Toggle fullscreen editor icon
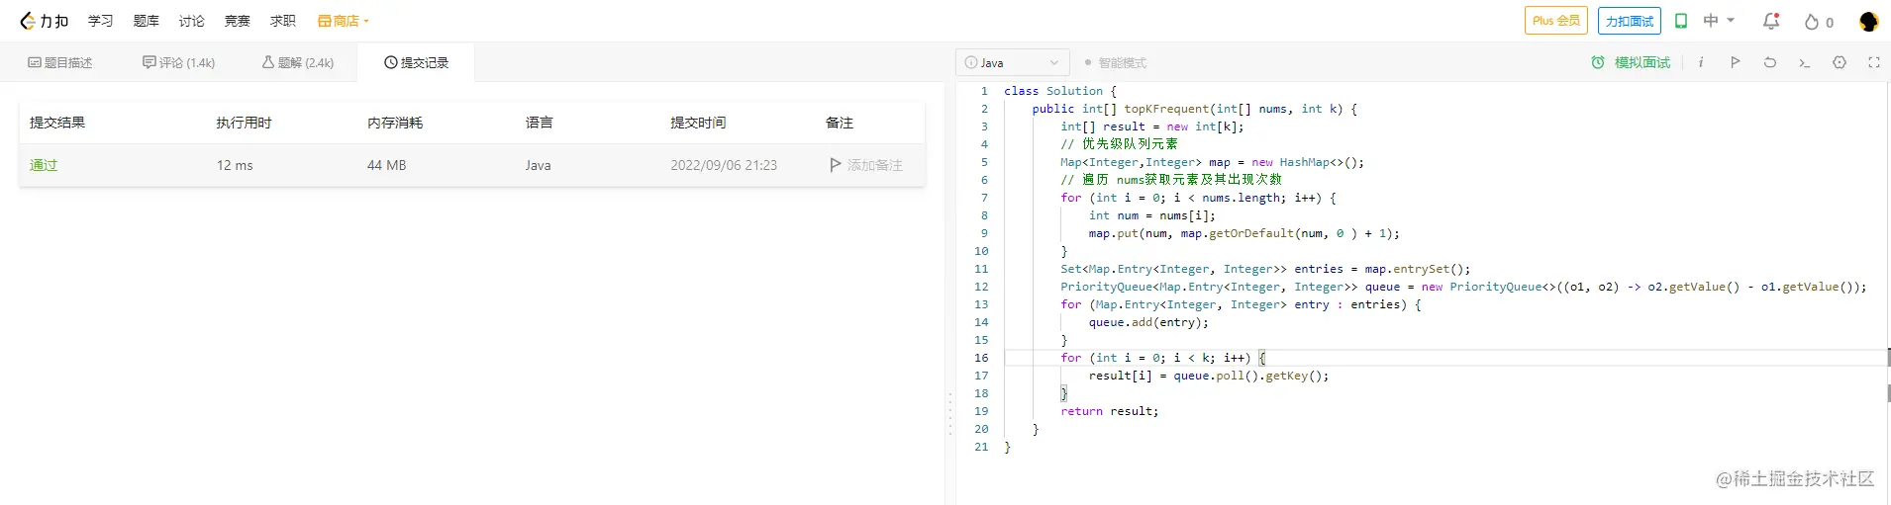Screen dimensions: 1891x505 (1874, 62)
